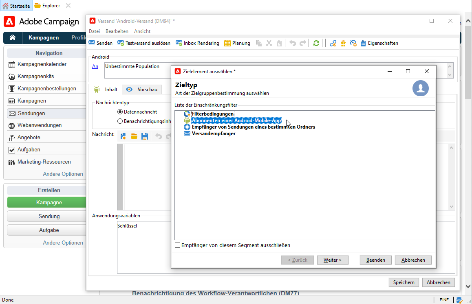Click Abbrechen in Zielelement dialog
Screen dimensions: 472x304
413,260
